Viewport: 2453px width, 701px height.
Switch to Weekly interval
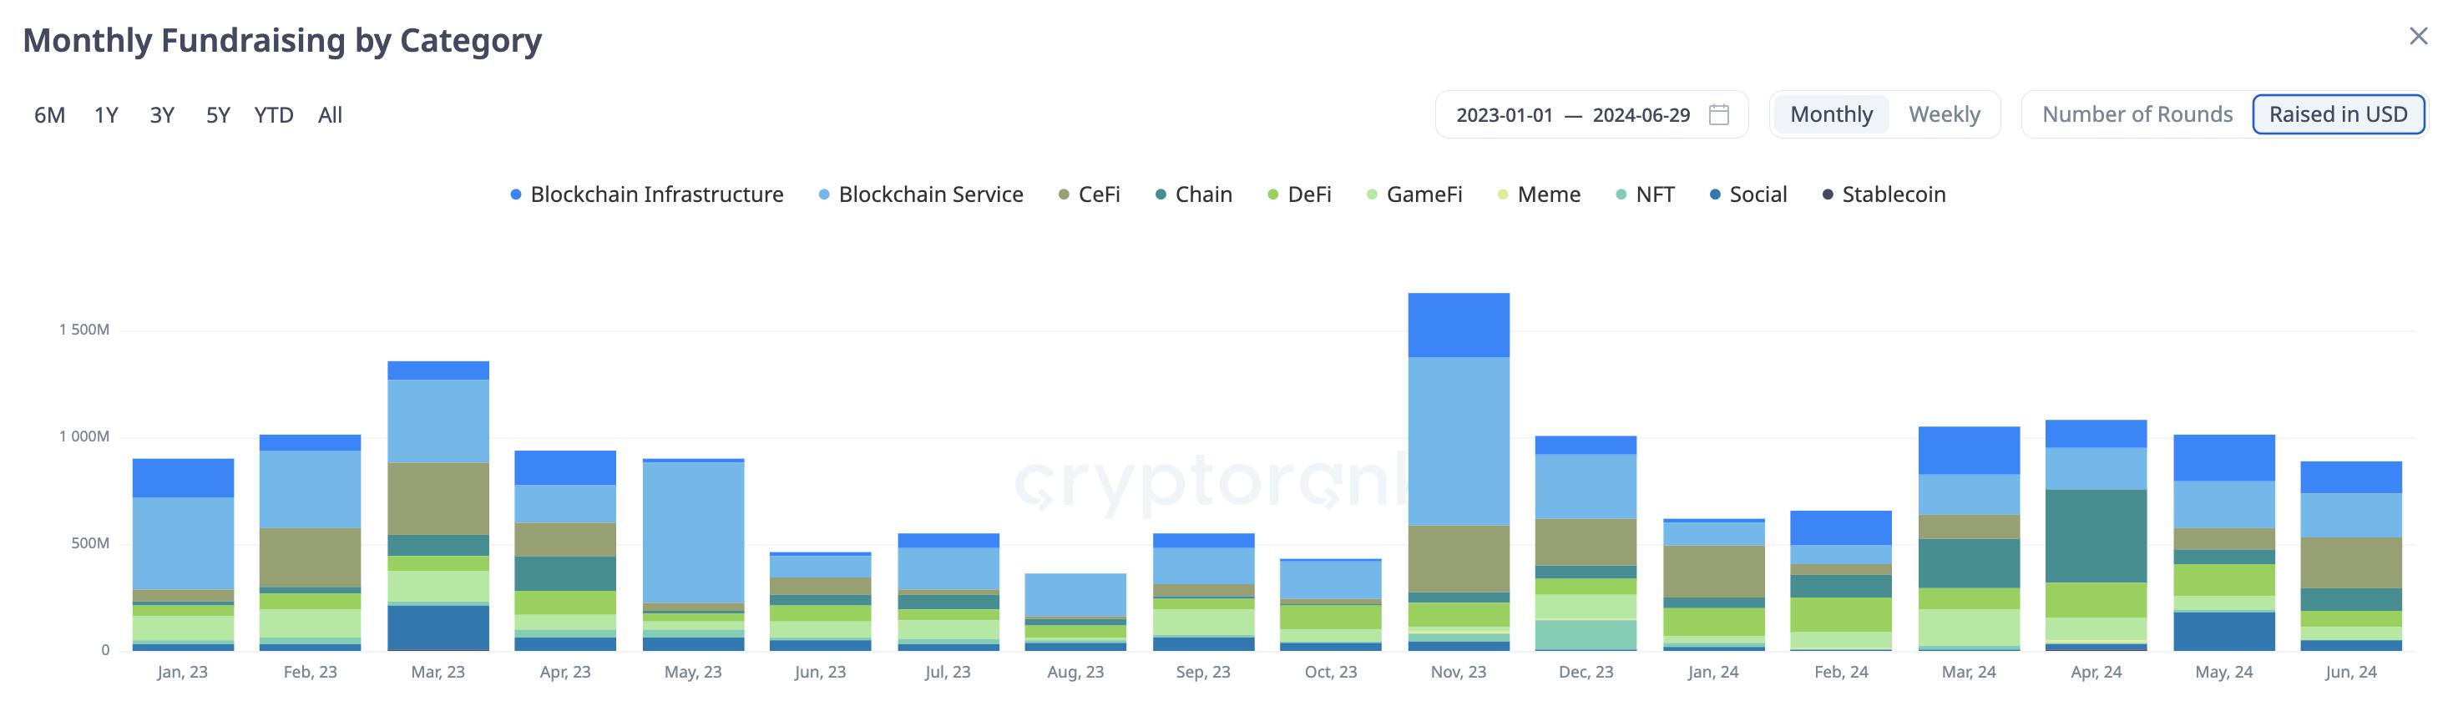(1944, 115)
